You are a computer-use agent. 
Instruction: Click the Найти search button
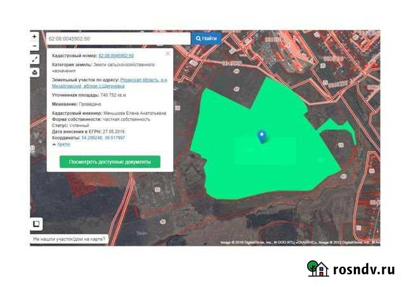pos(206,39)
